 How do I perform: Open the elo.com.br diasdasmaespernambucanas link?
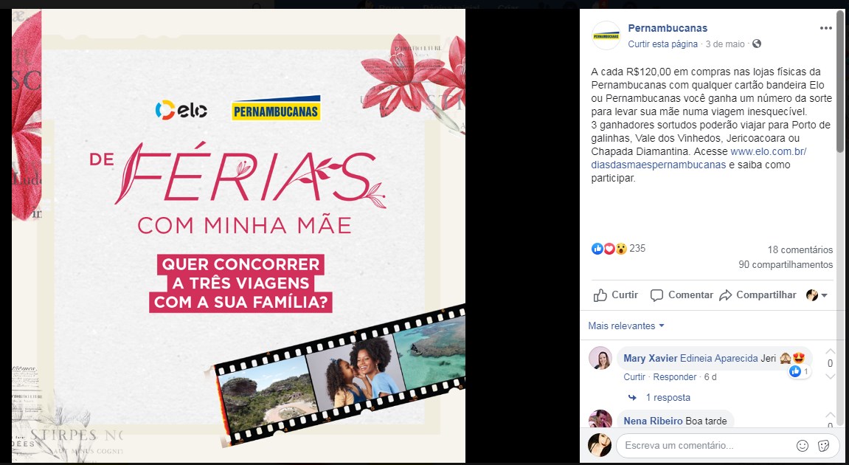pos(699,158)
